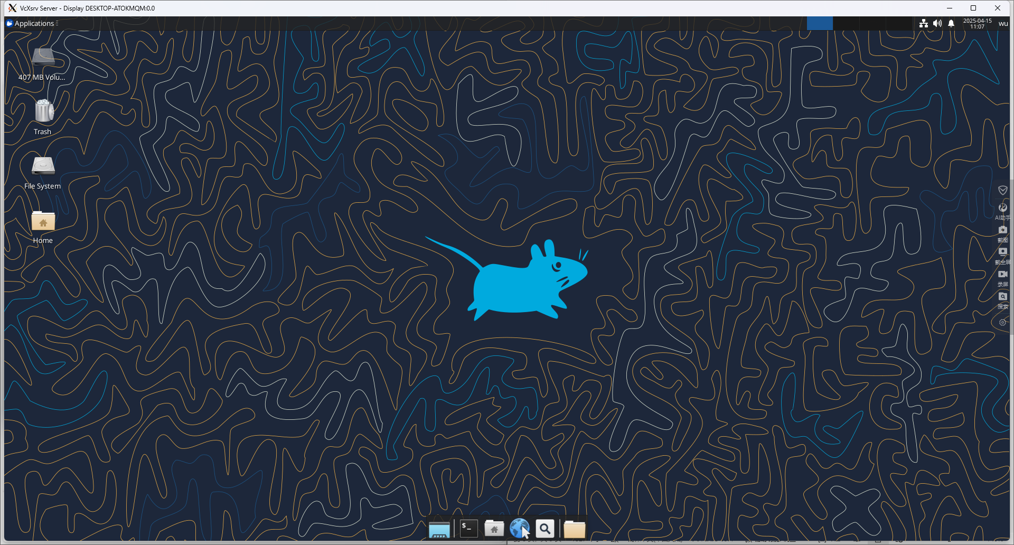
Task: Select the Home folder desktop icon
Action: click(x=43, y=227)
